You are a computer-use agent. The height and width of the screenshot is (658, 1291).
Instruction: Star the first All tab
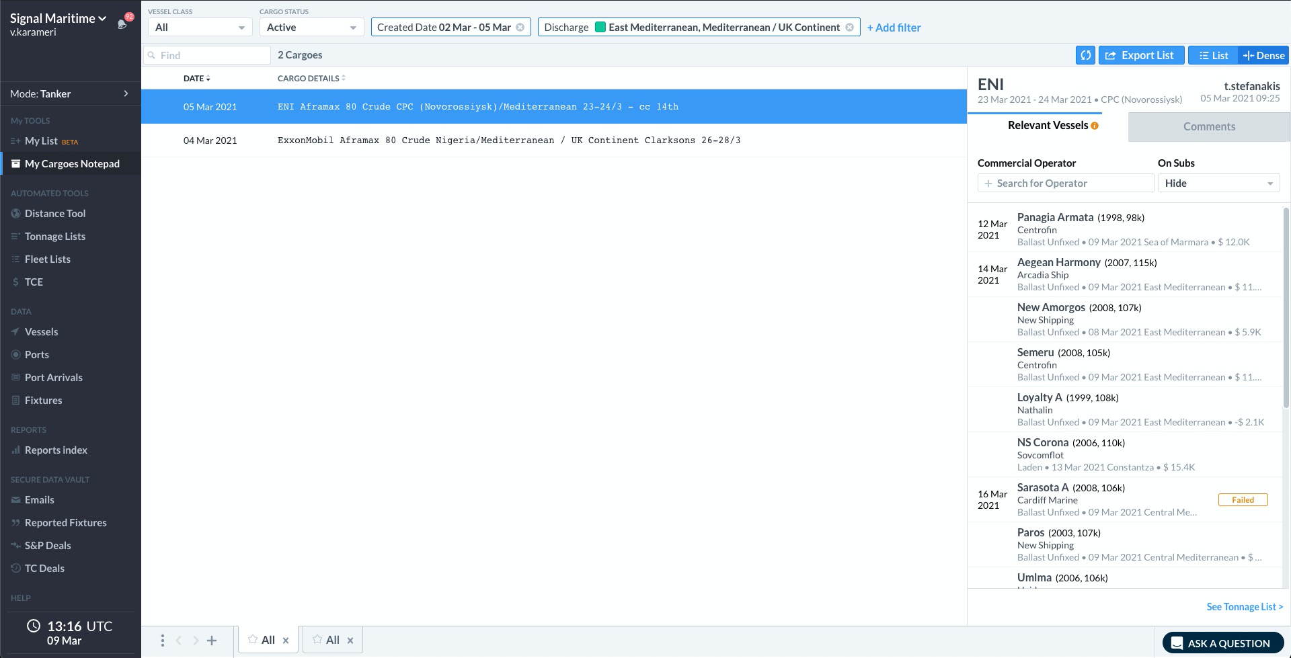[253, 639]
